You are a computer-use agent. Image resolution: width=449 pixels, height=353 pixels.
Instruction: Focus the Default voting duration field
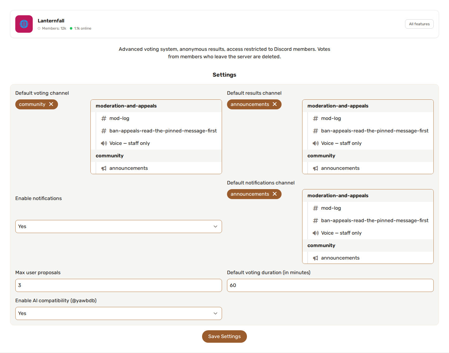[330, 285]
